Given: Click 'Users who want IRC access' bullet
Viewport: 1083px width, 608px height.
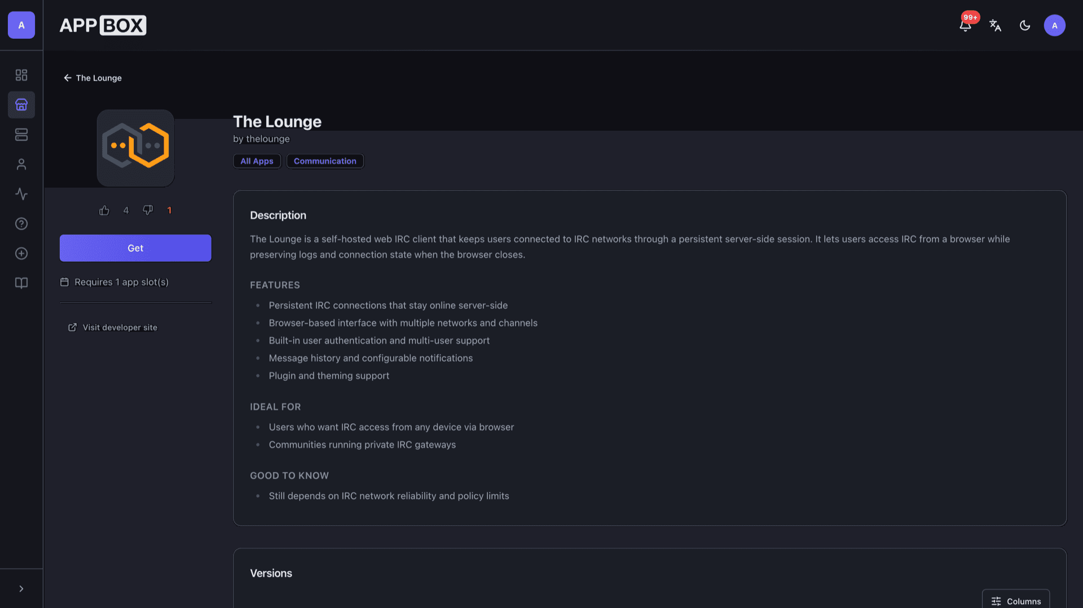Looking at the screenshot, I should (x=391, y=427).
